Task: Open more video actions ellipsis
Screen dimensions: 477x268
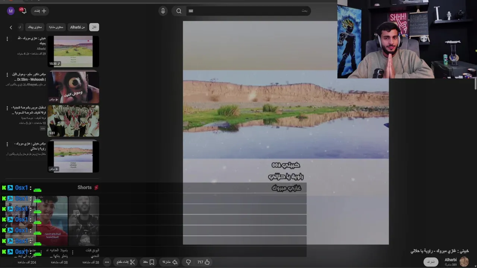Action: tap(107, 262)
